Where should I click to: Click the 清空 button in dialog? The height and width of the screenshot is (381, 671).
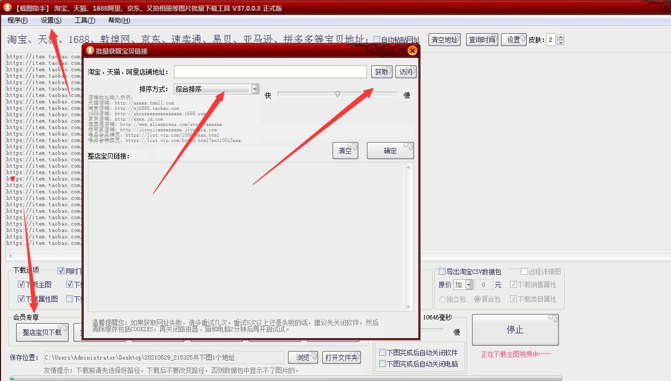click(x=345, y=151)
